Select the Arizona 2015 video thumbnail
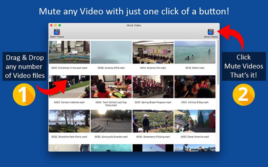Viewport: 268px width, 167px height. 111,52
